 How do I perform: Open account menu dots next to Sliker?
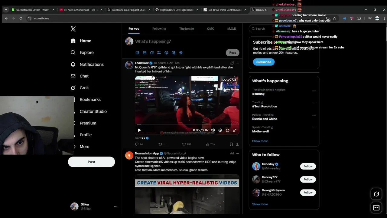(x=115, y=206)
